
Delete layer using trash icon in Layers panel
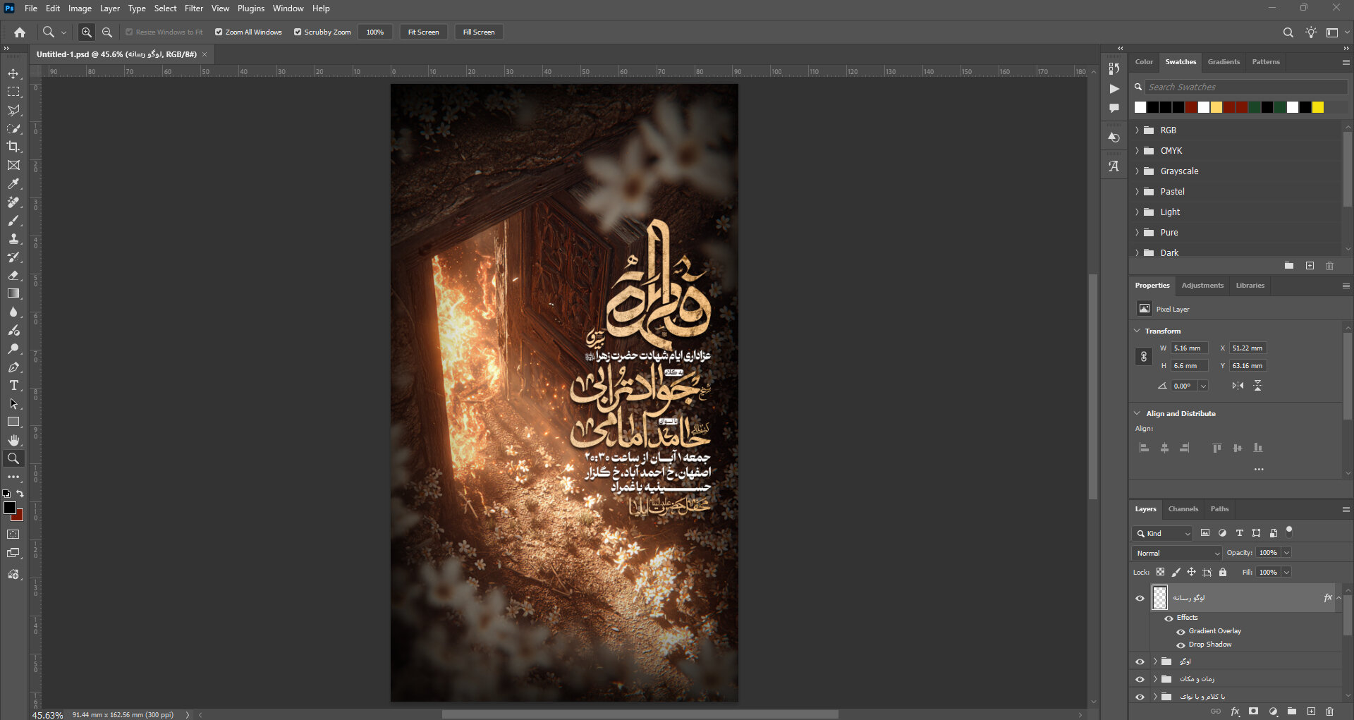(1330, 712)
